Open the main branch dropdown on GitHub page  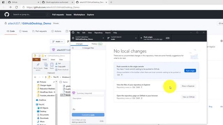[x=57, y=42]
